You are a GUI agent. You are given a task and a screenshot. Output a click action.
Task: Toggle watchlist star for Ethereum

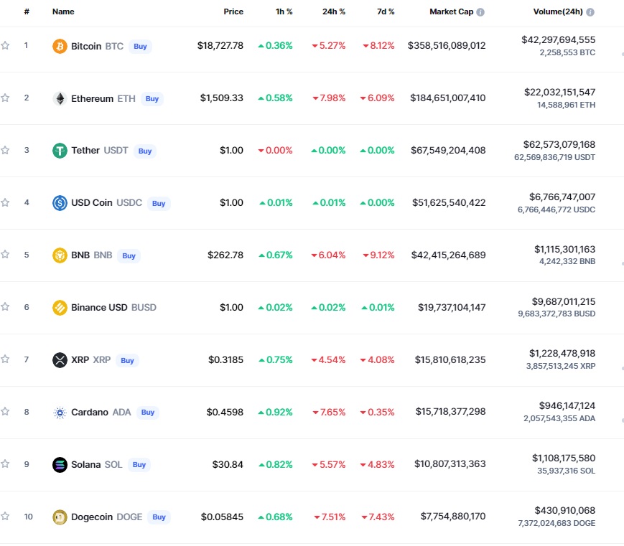(x=5, y=98)
